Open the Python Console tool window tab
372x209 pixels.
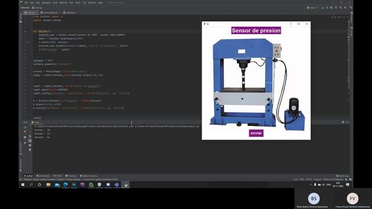(x=88, y=176)
